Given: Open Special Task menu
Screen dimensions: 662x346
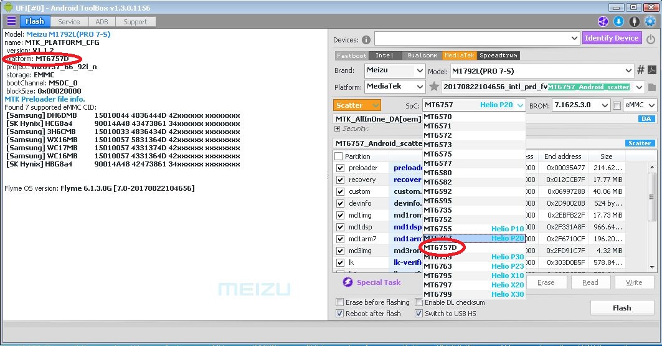Looking at the screenshot, I should [378, 282].
